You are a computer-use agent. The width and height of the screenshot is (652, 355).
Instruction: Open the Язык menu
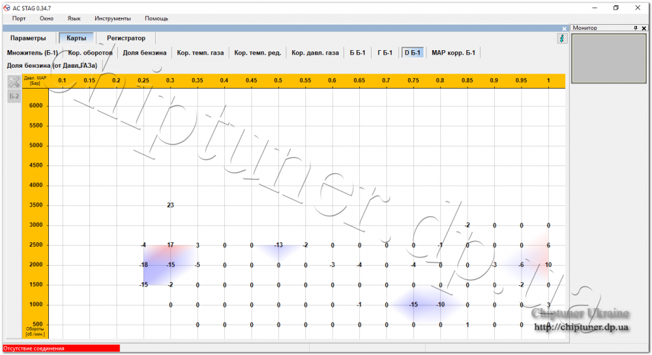click(74, 18)
